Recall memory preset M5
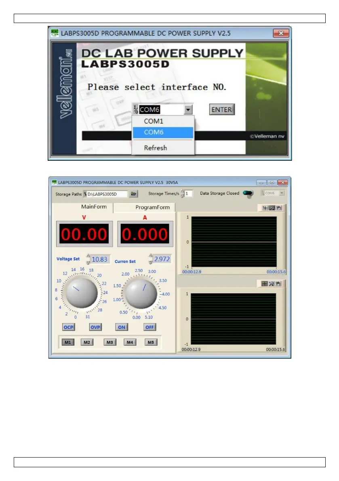 [x=151, y=342]
